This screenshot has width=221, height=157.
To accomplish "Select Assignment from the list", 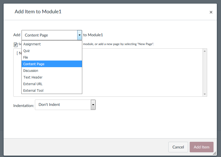I will [x=32, y=44].
